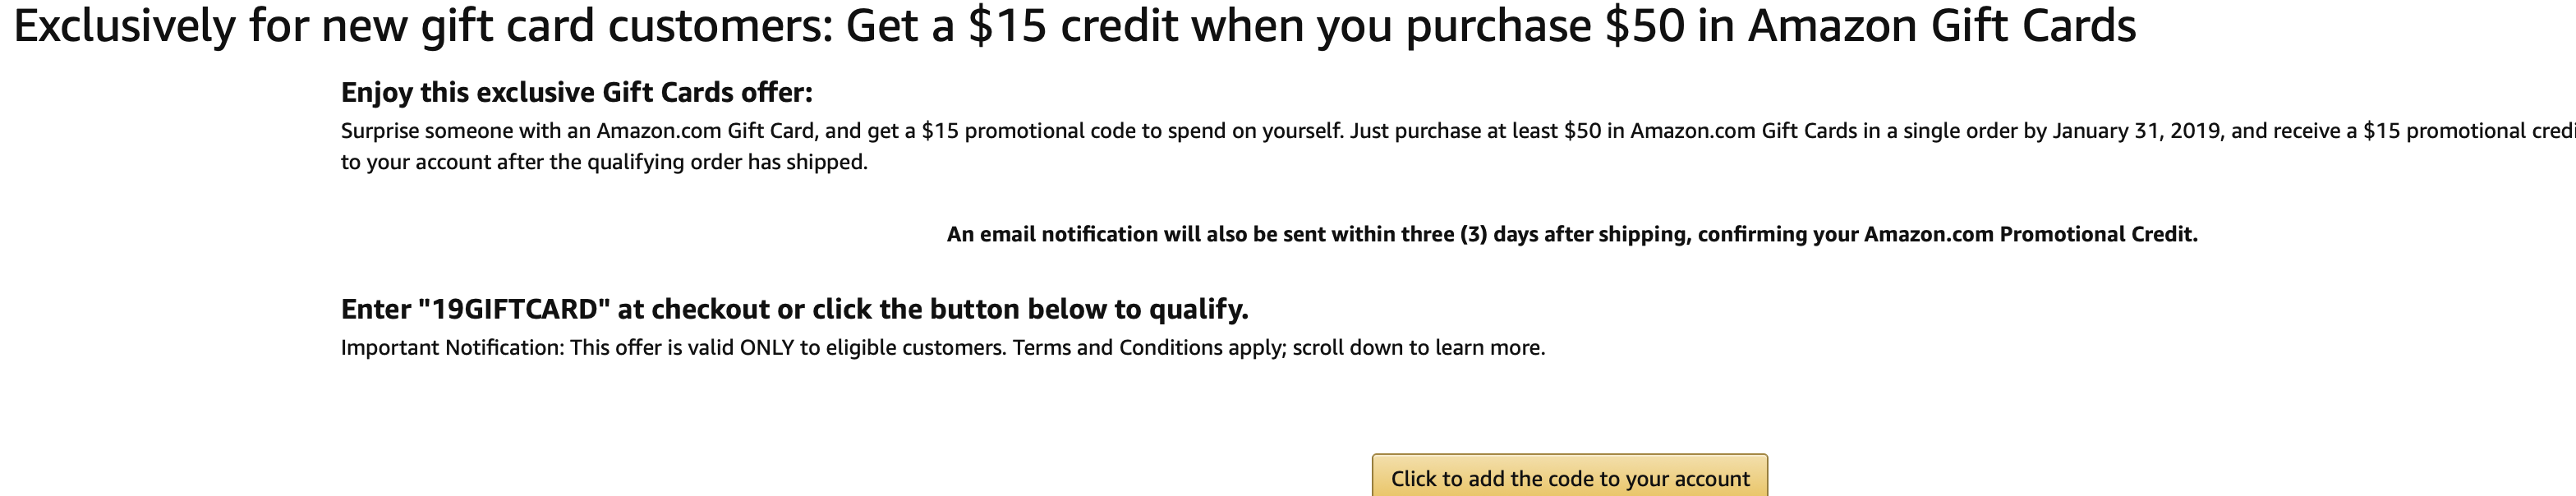Click the "Important Notification" eligibility line
Screen dimensions: 2576x496
click(x=943, y=348)
